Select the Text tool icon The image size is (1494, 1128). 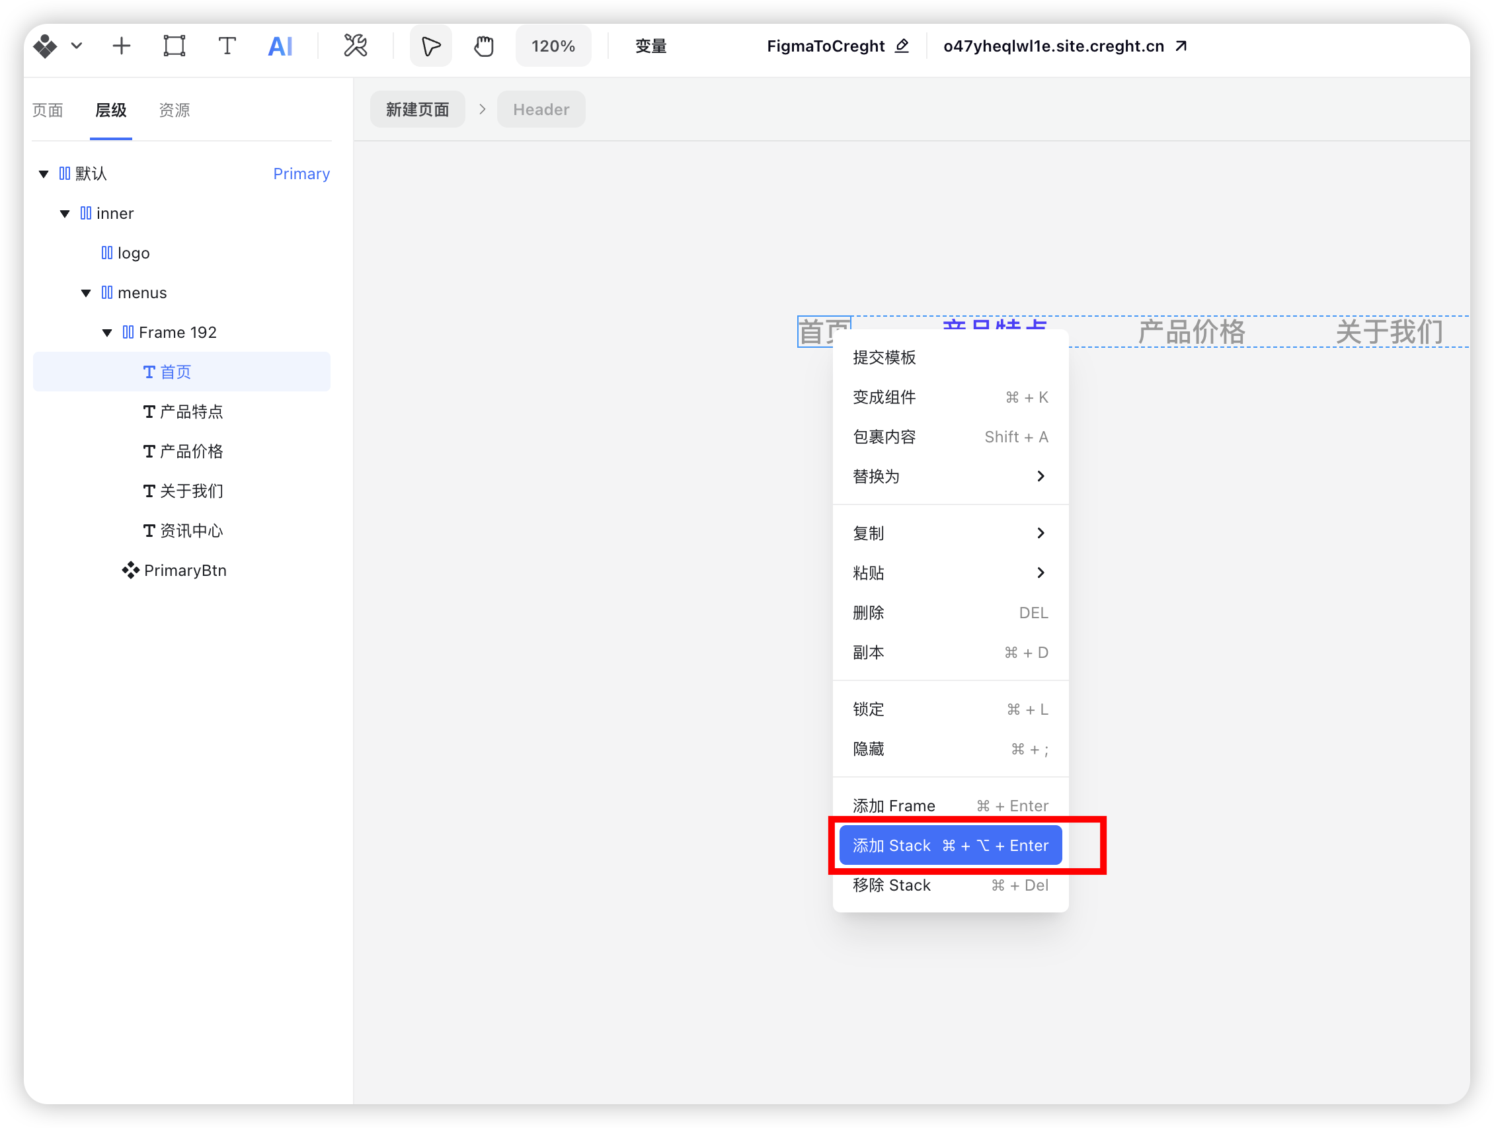(x=227, y=46)
